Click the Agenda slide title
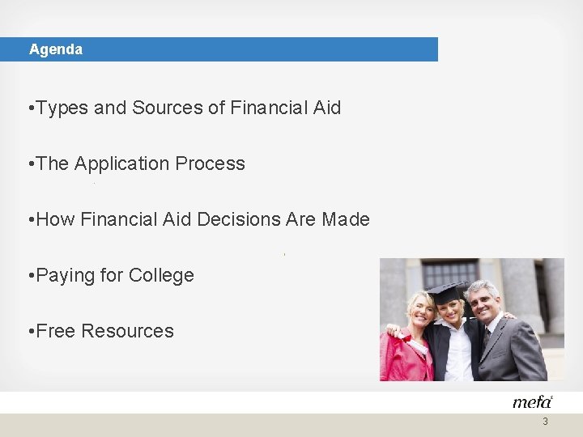Viewport: 583px width, 437px height. [56, 49]
